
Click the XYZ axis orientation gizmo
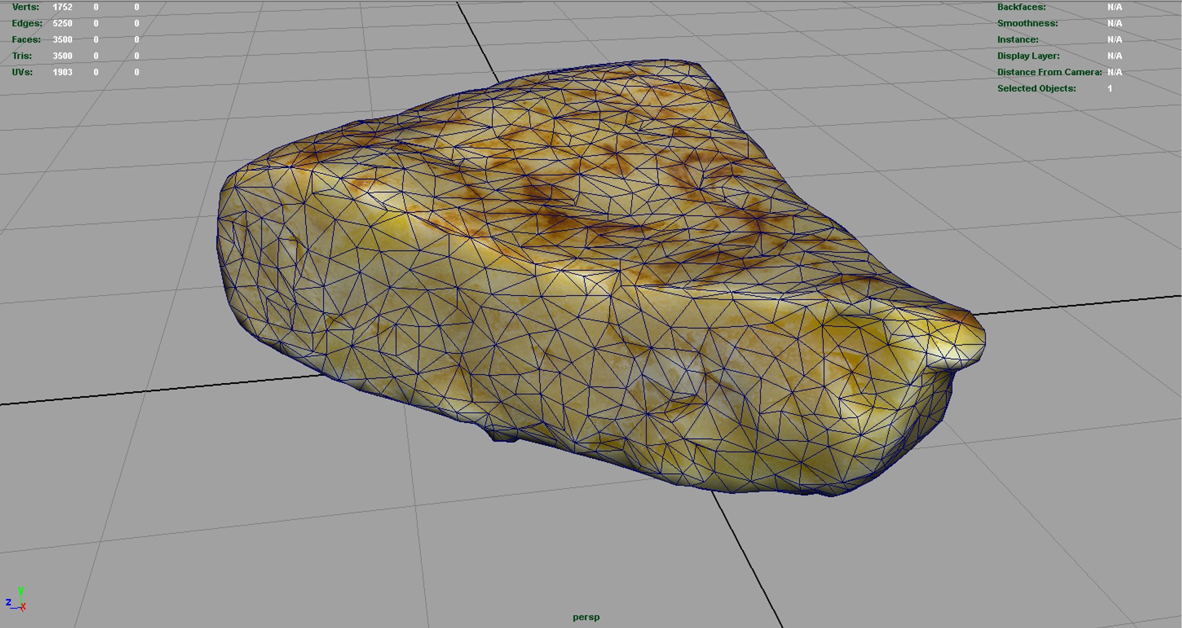coord(16,599)
